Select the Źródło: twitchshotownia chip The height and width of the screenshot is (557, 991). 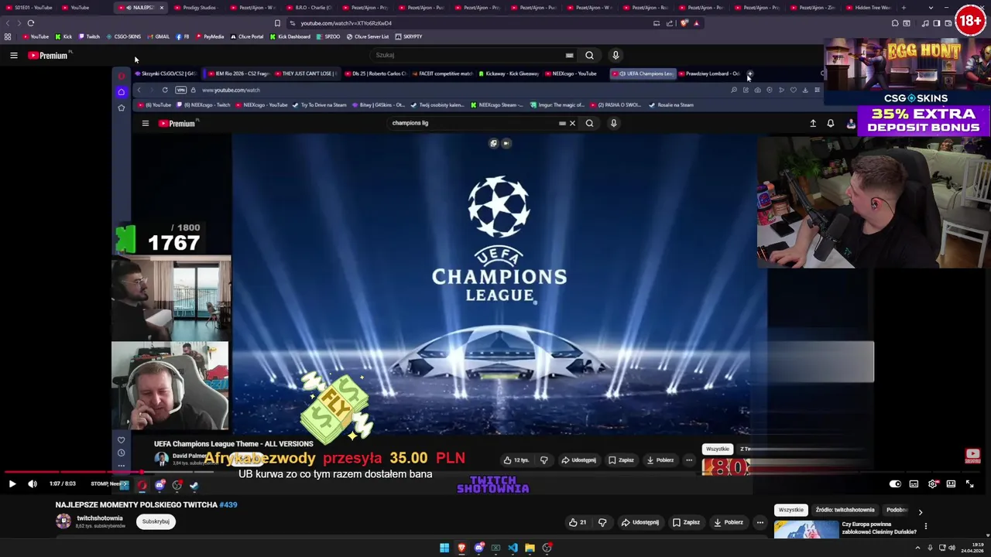click(x=845, y=510)
